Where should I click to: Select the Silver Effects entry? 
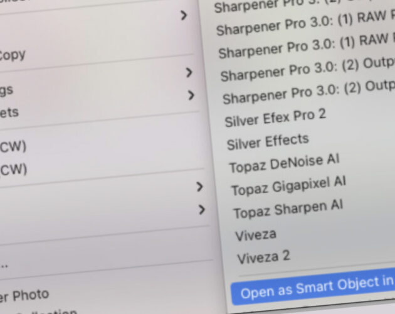coord(268,141)
